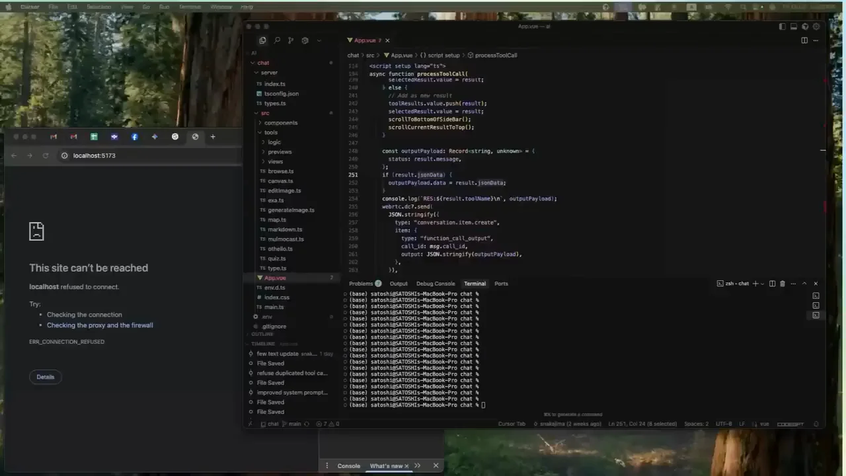Open the Explorer view icon in Cursor
The height and width of the screenshot is (476, 846).
[262, 40]
